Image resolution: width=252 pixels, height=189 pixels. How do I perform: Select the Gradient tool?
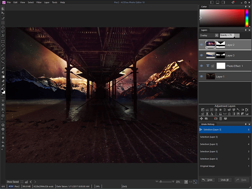pos(3,77)
